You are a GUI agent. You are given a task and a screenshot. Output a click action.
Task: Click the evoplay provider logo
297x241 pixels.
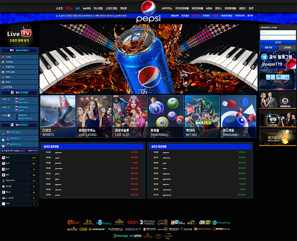point(136,236)
